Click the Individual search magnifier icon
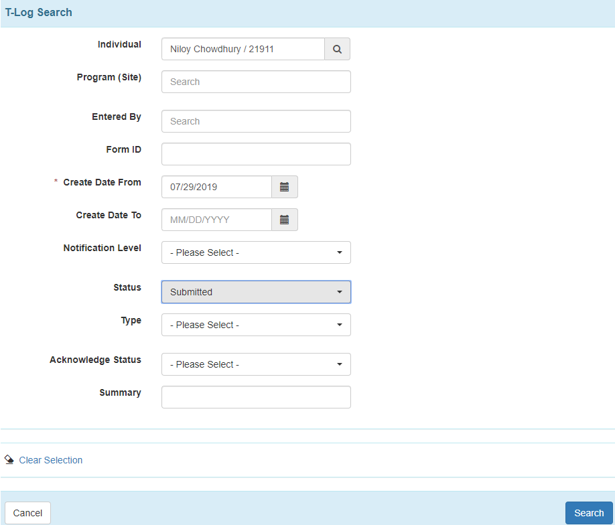This screenshot has width=615, height=525. (337, 49)
